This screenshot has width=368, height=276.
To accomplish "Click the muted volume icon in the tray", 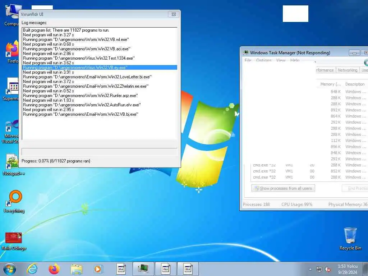I will tap(328, 269).
